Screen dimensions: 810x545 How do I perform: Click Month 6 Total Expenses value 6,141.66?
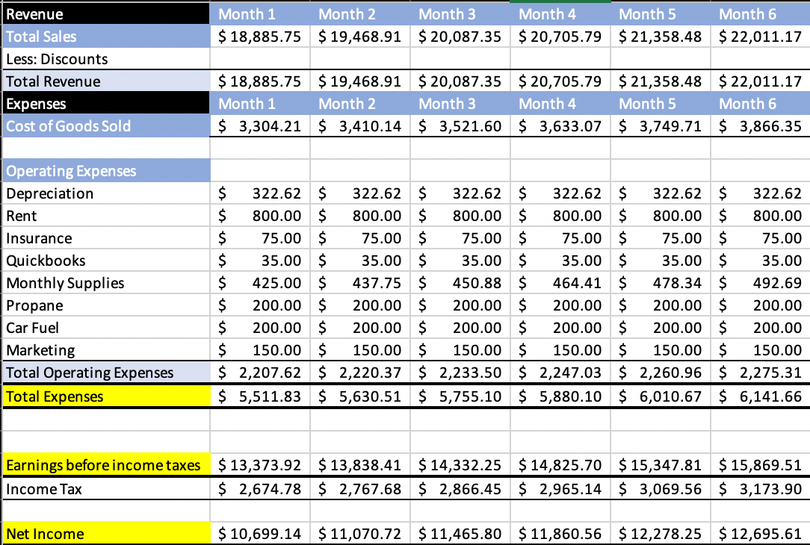(x=760, y=396)
